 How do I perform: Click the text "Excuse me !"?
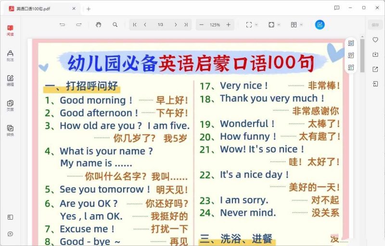pos(87,229)
